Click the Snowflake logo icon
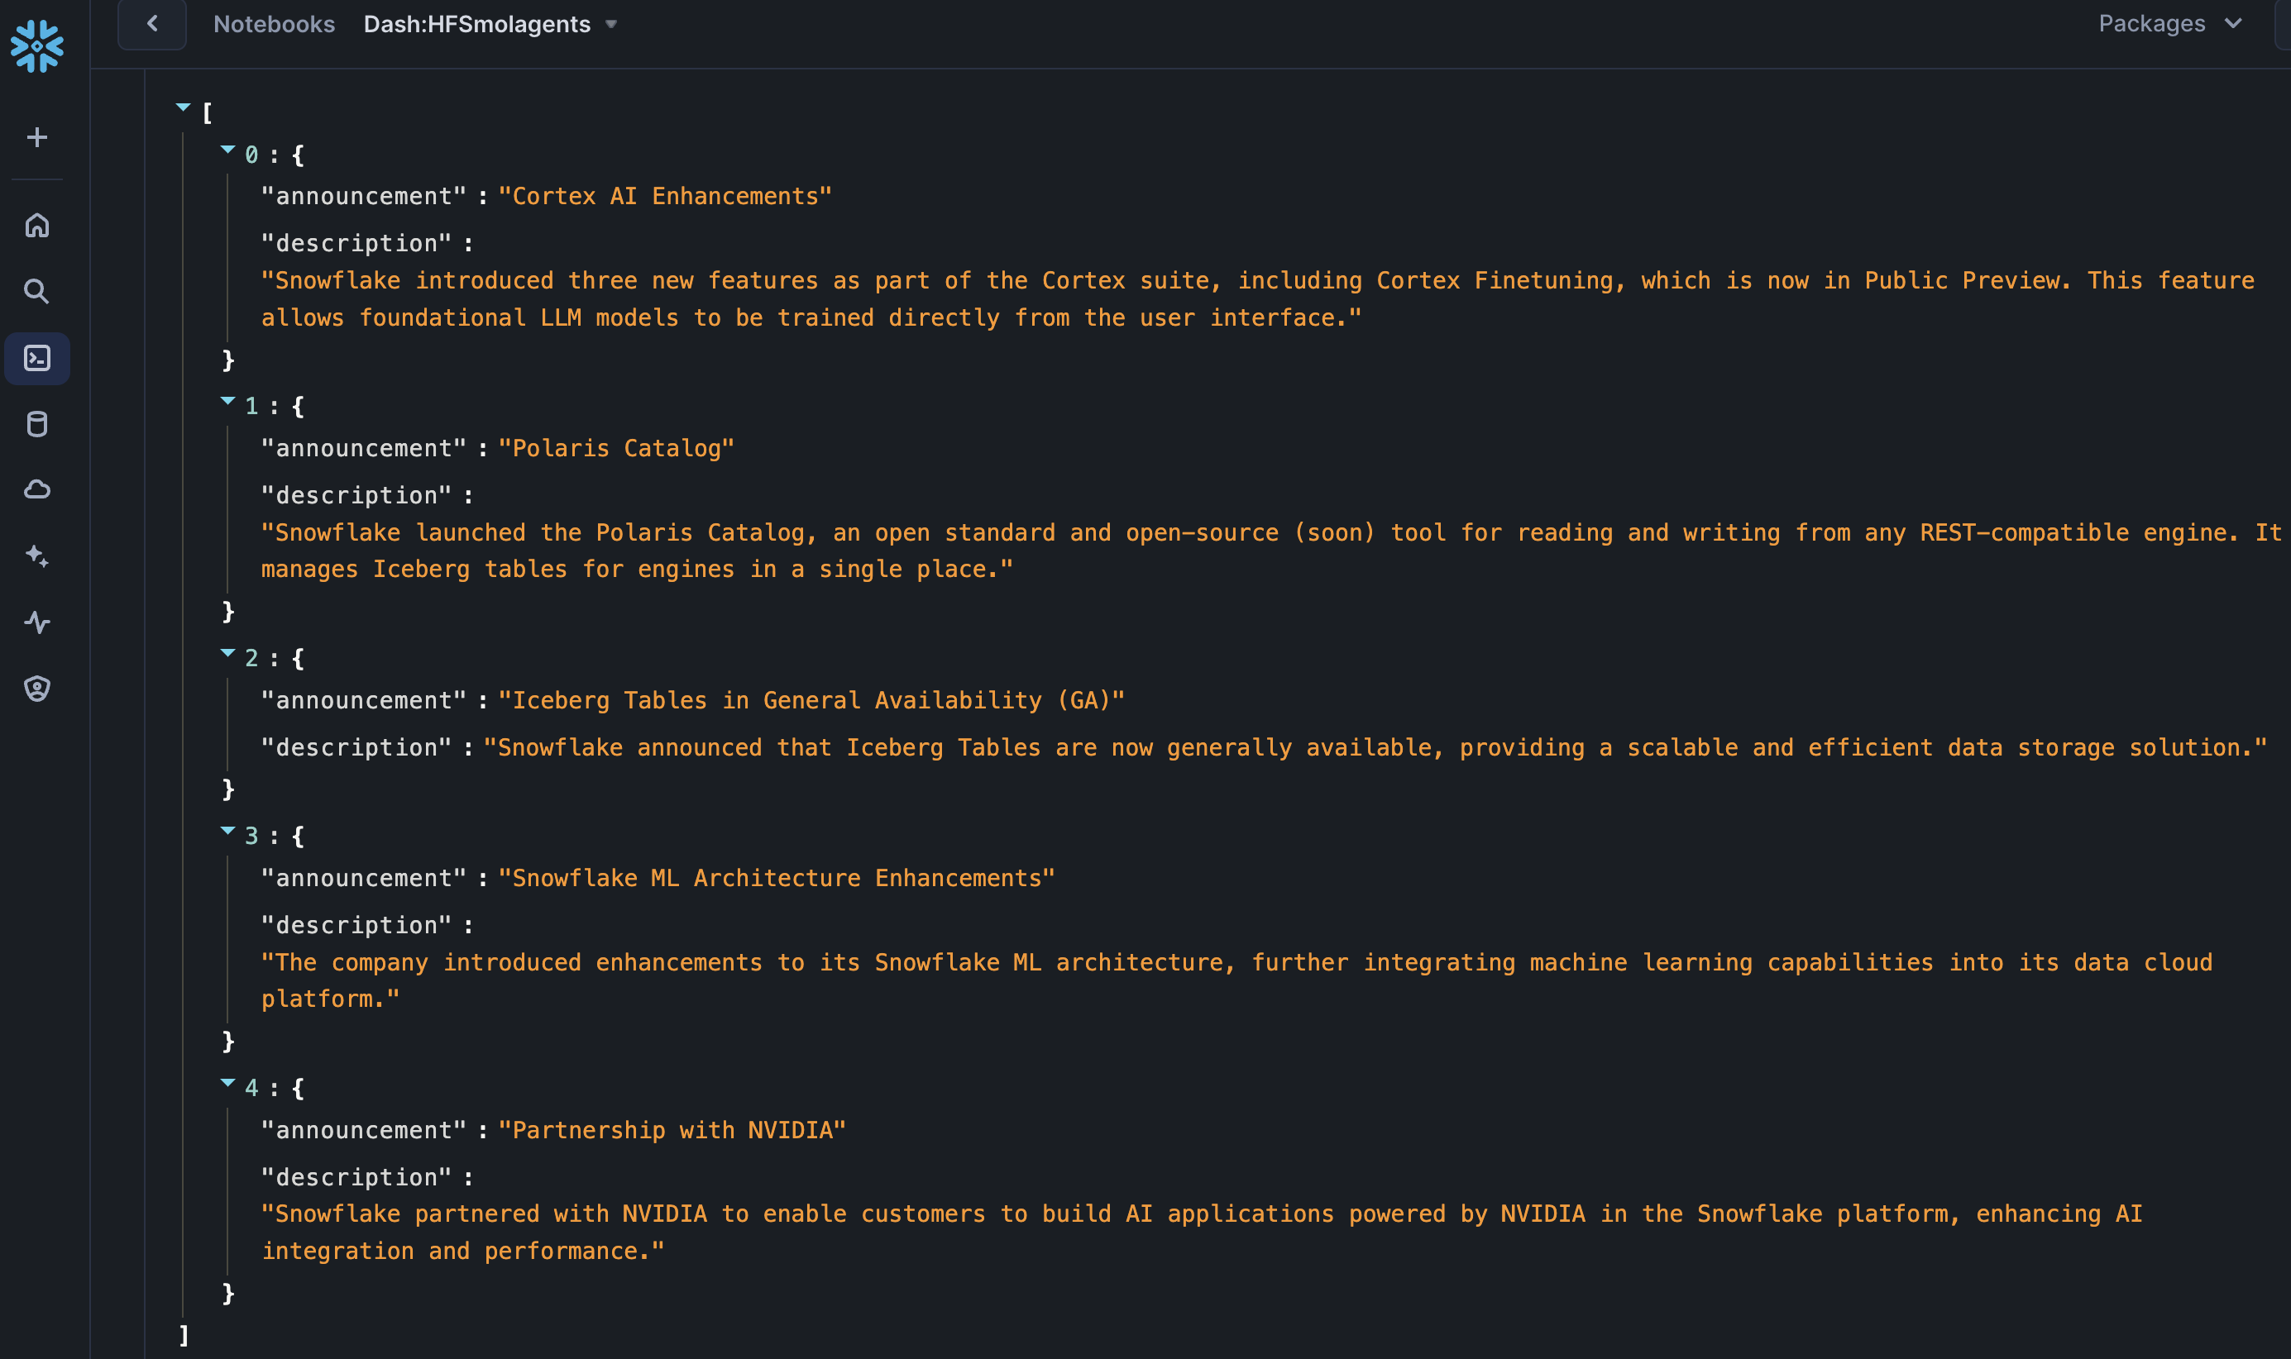2291x1359 pixels. pos(36,45)
